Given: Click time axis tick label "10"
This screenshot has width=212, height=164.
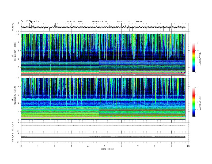Looking at the screenshot, I should coord(188,146).
